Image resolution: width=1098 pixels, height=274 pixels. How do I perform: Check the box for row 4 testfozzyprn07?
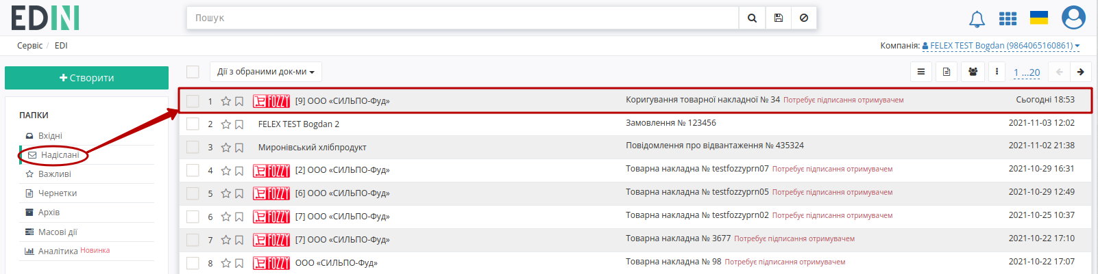point(193,171)
